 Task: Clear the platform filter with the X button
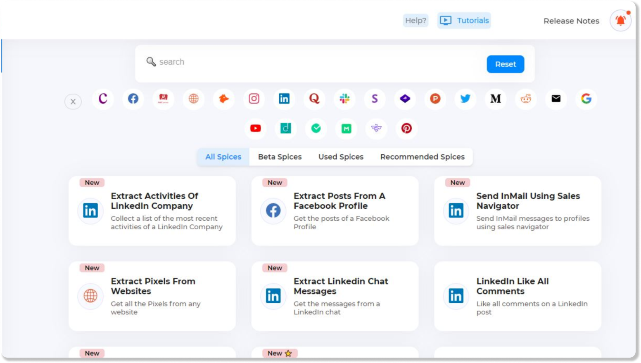point(73,101)
